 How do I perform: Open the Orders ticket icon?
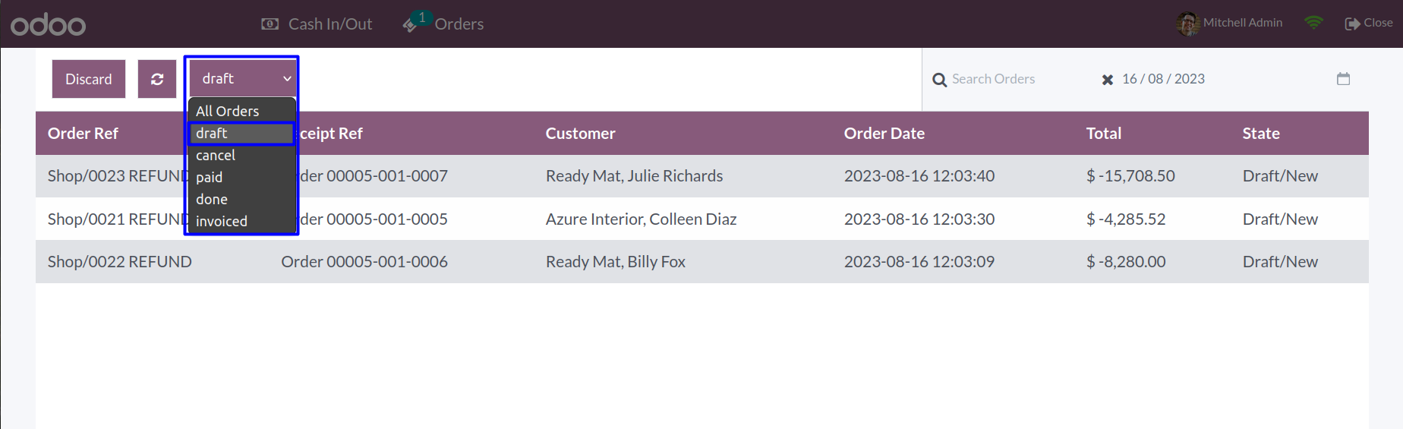pos(411,24)
